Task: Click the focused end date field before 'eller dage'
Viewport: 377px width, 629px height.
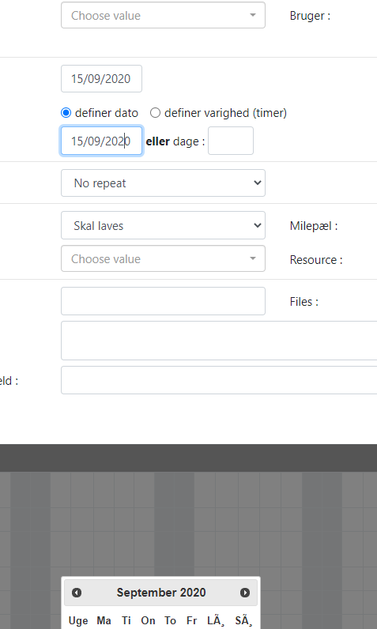Action: pos(101,141)
